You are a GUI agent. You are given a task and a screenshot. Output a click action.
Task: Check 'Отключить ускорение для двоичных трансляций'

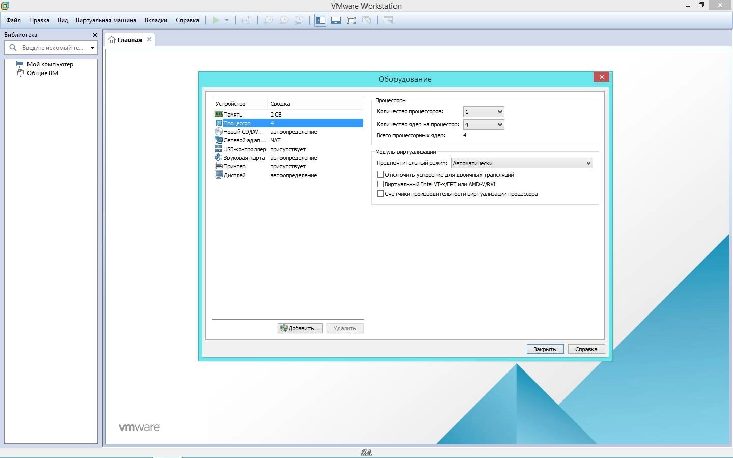(380, 175)
